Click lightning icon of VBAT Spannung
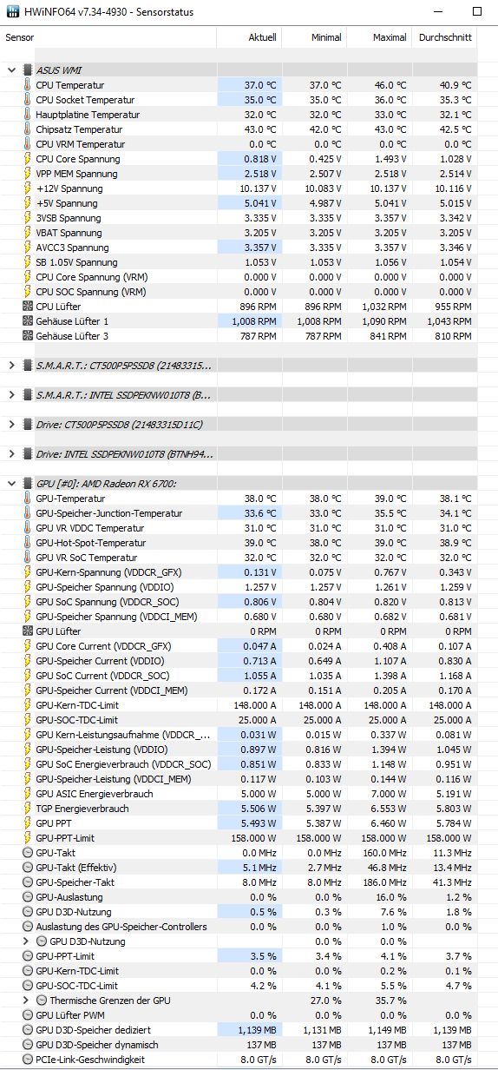 coord(27,233)
